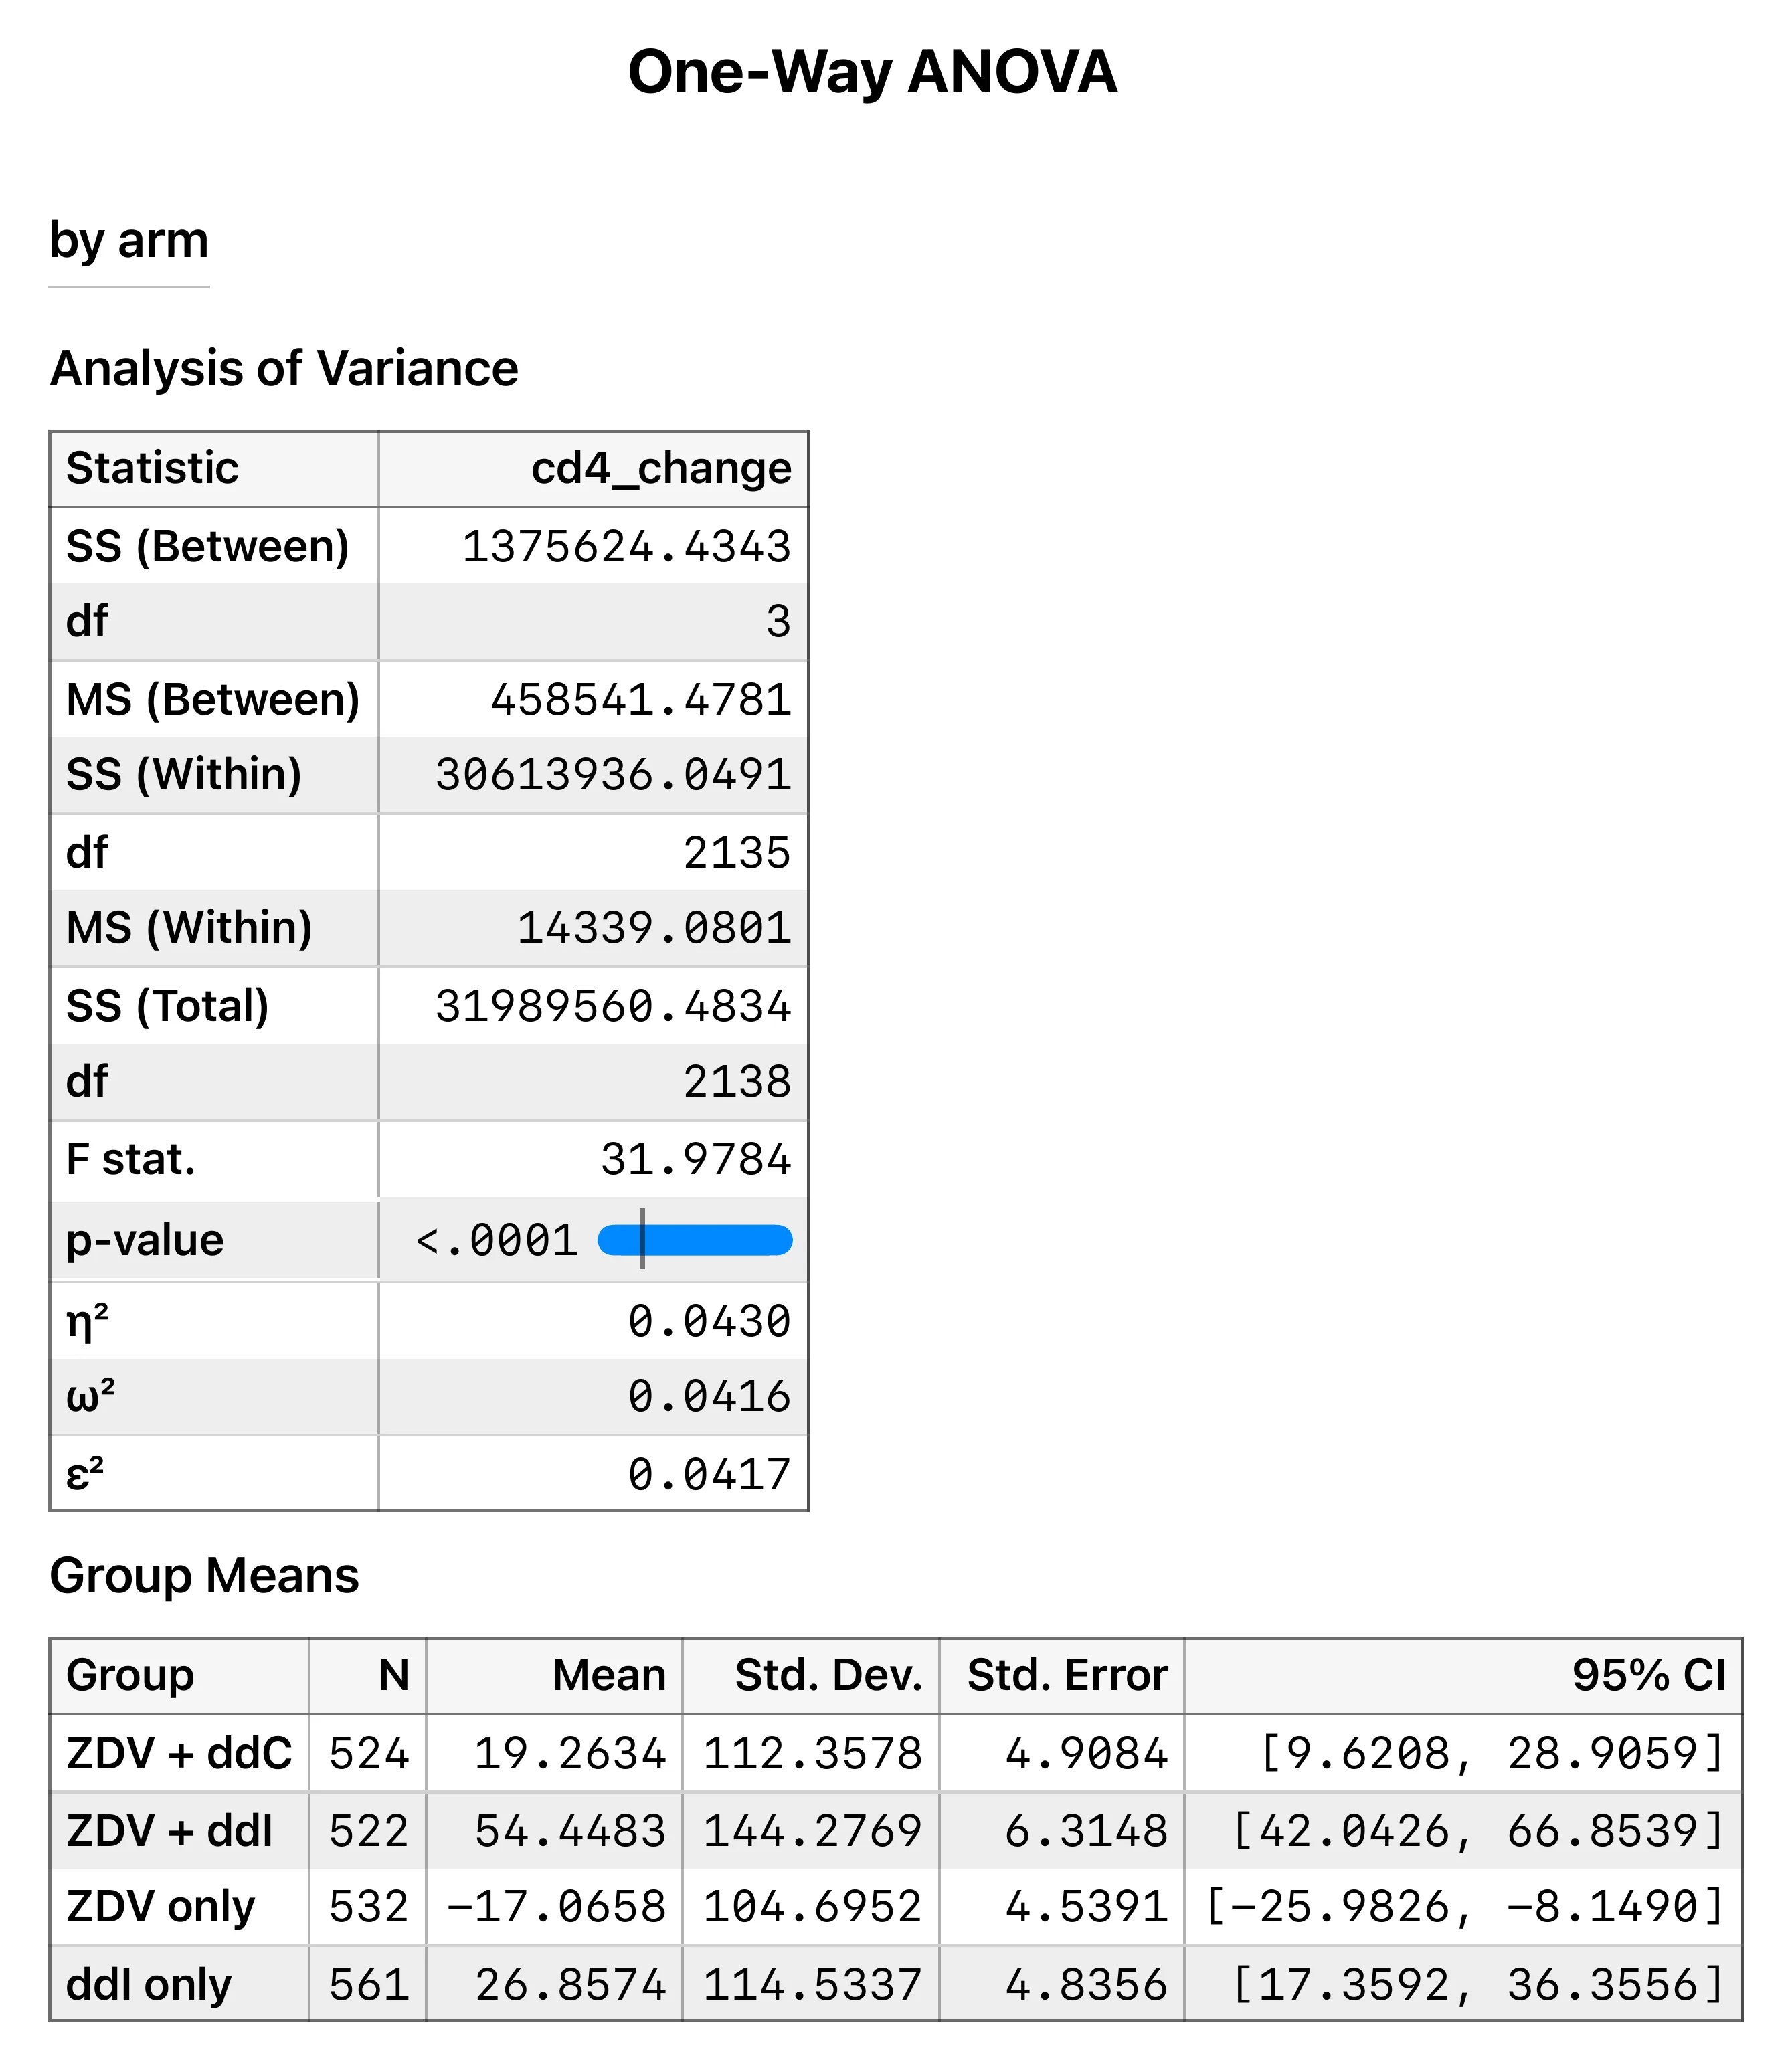Select value 14339.0801
The image size is (1792, 2070).
coord(654,928)
